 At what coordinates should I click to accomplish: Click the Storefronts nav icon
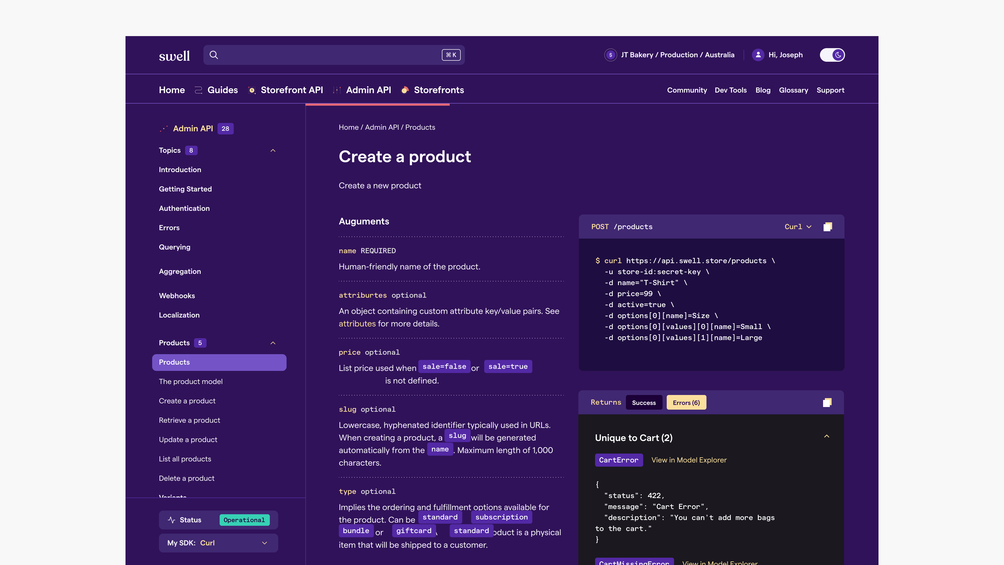[x=405, y=90]
